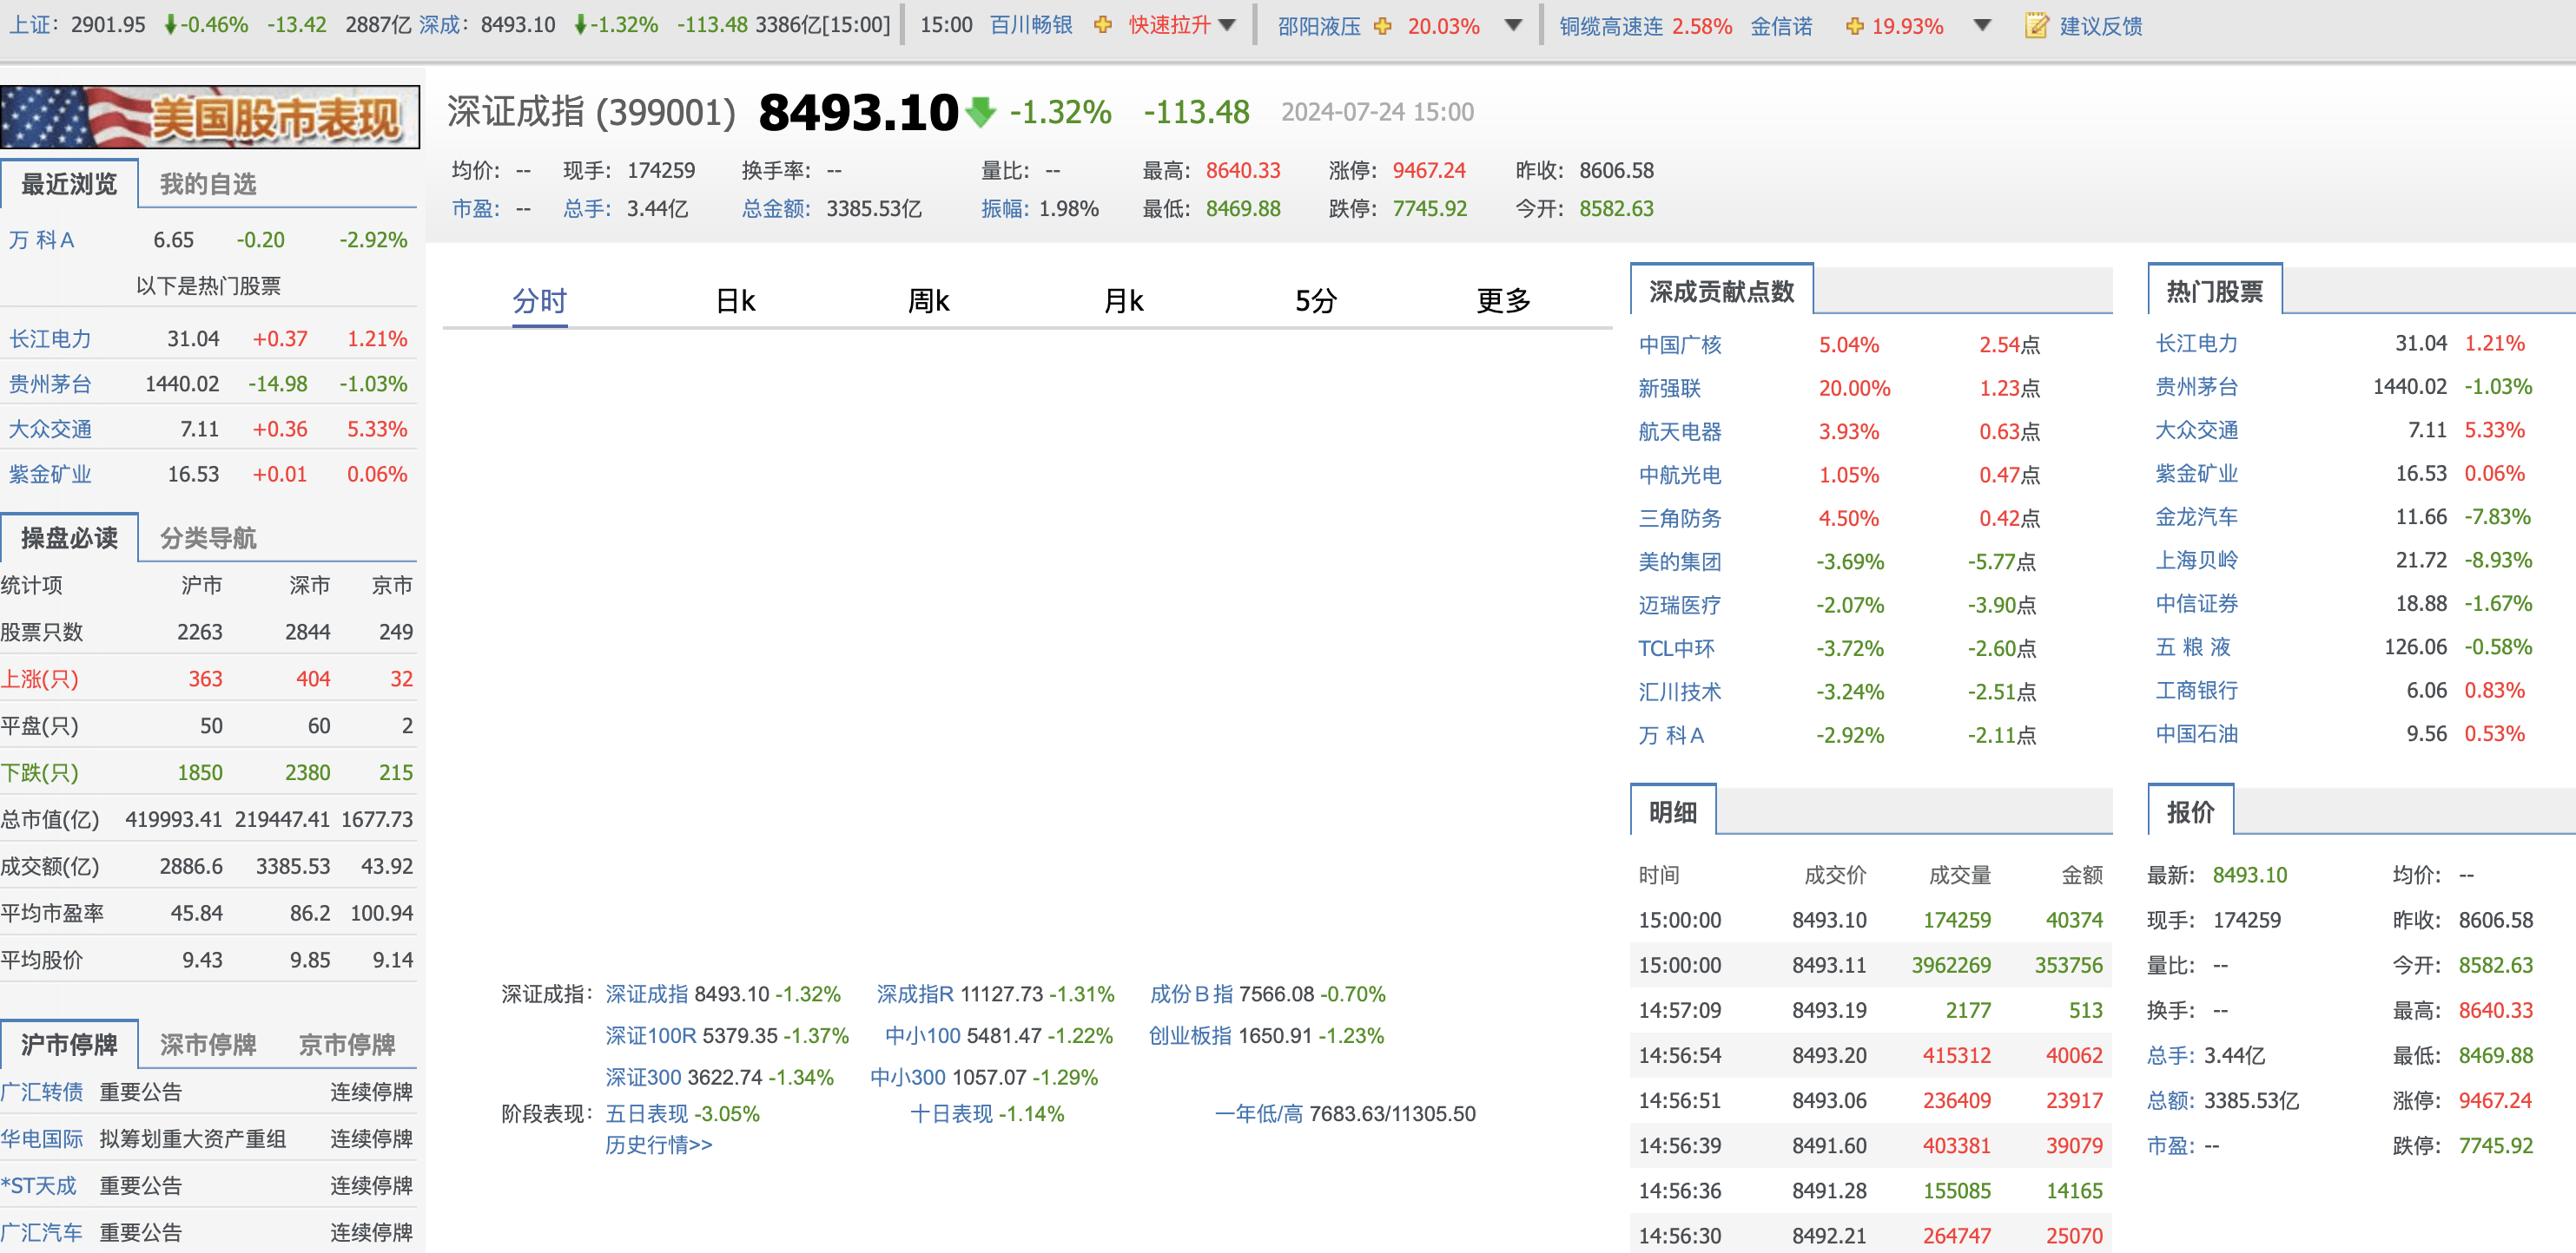Open 五 粮 液 in right hot stocks list
Screen dimensions: 2576x1253
(x=2193, y=646)
